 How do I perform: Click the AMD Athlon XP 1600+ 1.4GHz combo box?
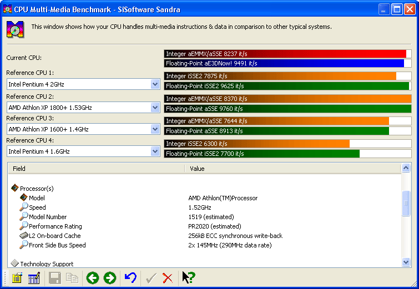[x=83, y=129]
